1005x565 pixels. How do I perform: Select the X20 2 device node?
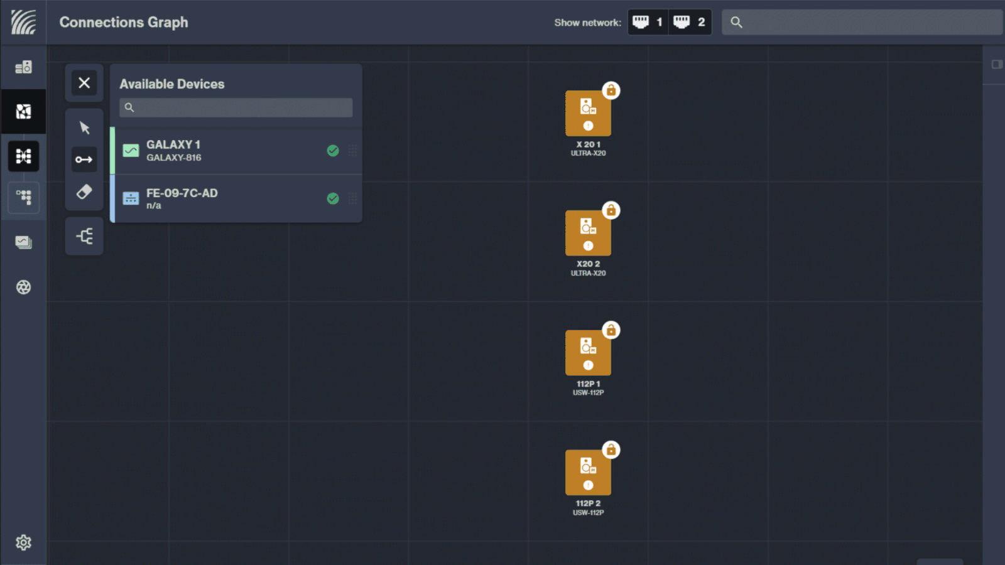point(588,232)
